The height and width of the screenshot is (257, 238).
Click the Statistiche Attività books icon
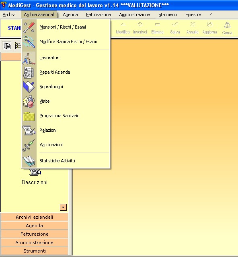coord(29,161)
